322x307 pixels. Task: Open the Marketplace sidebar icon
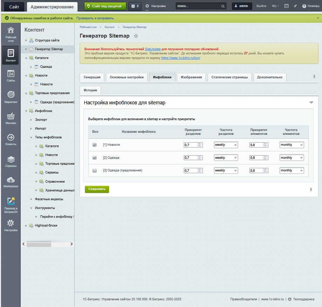11,180
